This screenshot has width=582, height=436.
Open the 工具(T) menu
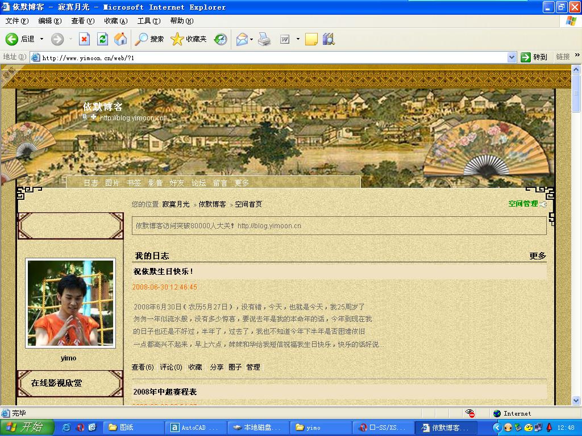click(149, 21)
